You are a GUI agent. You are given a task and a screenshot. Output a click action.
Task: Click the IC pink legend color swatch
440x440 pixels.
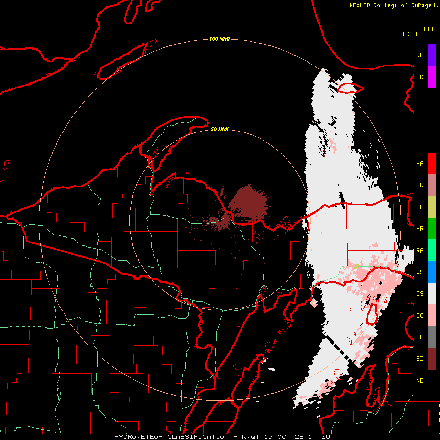pos(432,315)
